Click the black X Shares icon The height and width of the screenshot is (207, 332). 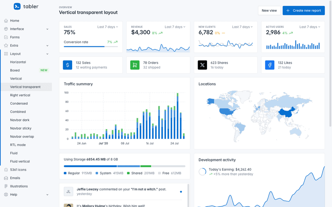coord(203,65)
